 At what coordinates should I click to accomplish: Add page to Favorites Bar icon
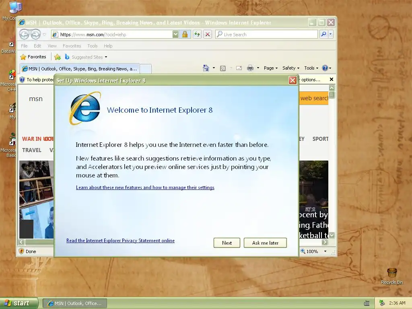click(x=58, y=57)
